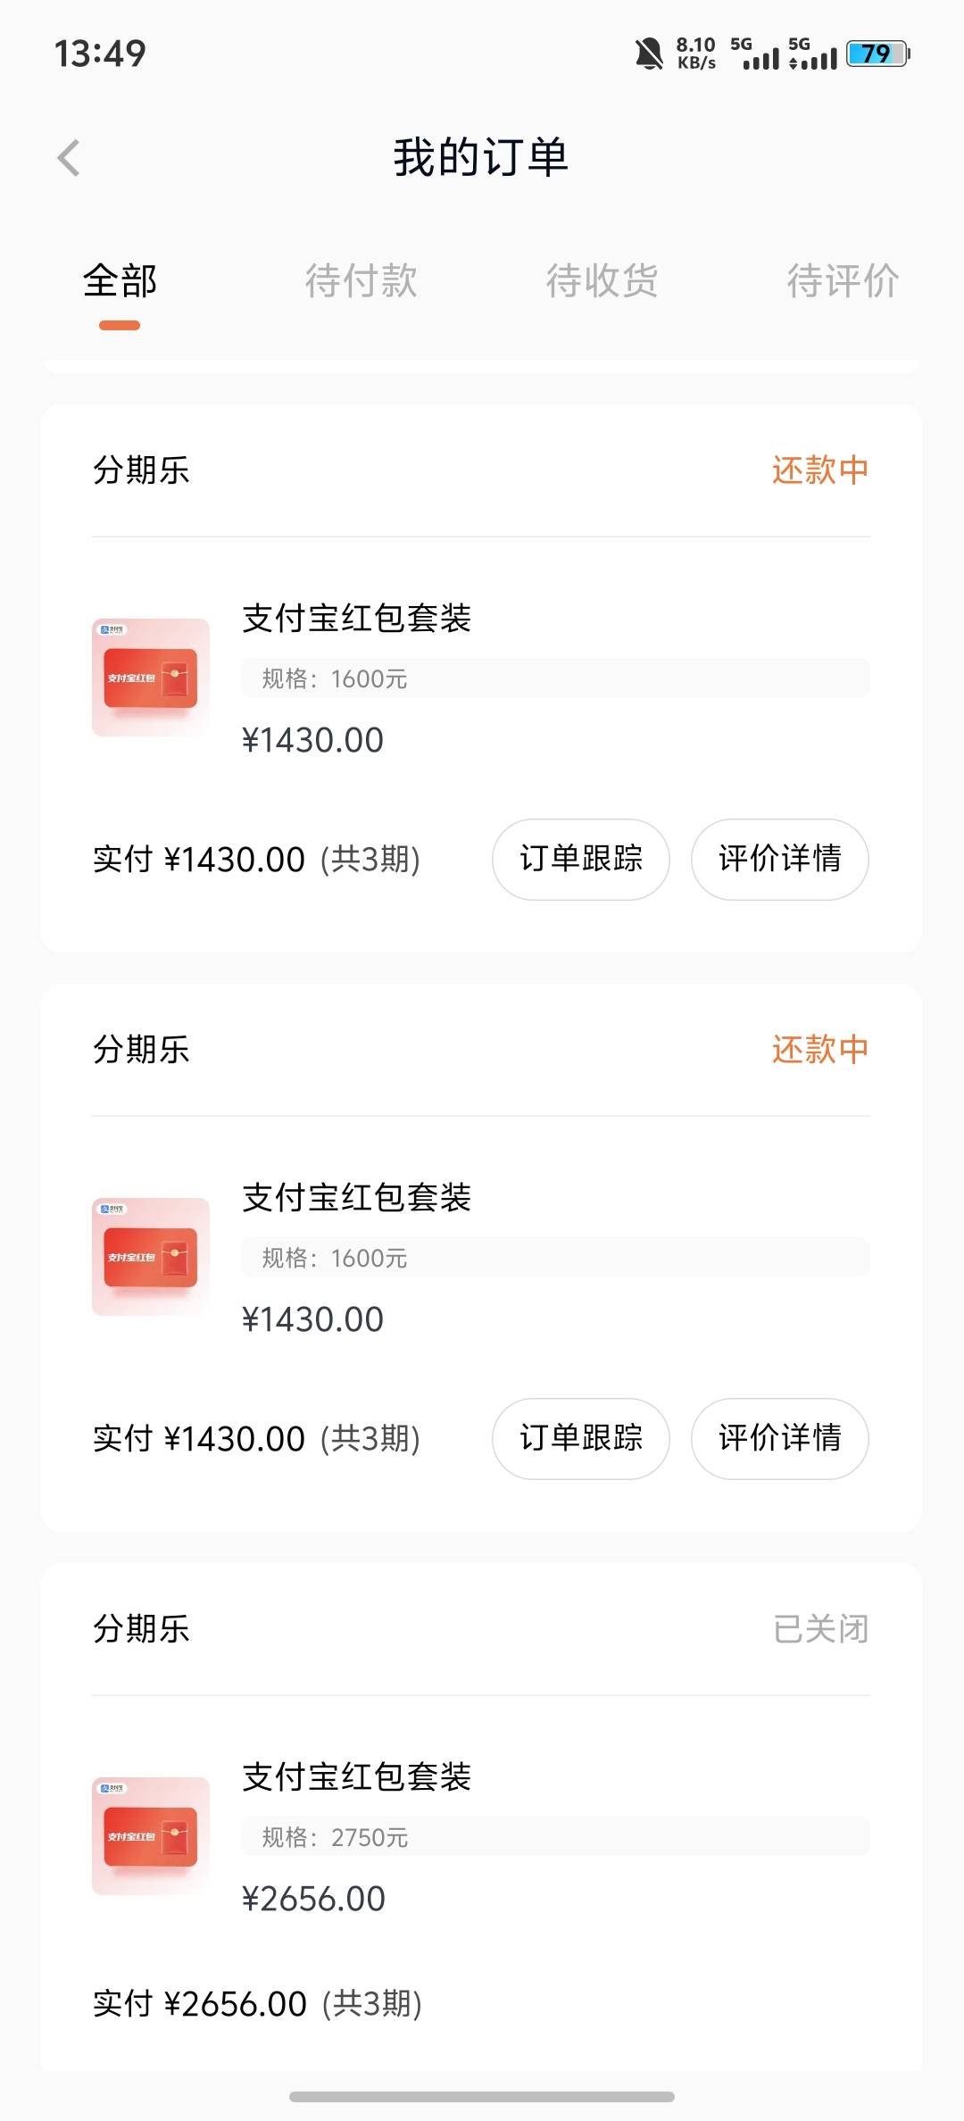
Task: Tap 还款中 status on first order
Action: 819,470
